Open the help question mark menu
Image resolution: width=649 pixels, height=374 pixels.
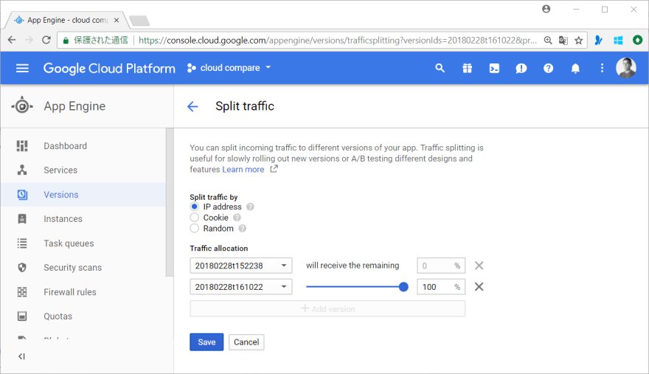click(549, 69)
